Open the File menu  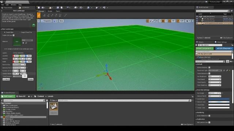(3, 5)
